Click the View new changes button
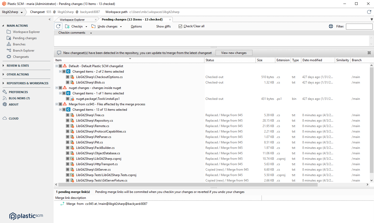Screen dimensions: 374x223 pos(234,53)
